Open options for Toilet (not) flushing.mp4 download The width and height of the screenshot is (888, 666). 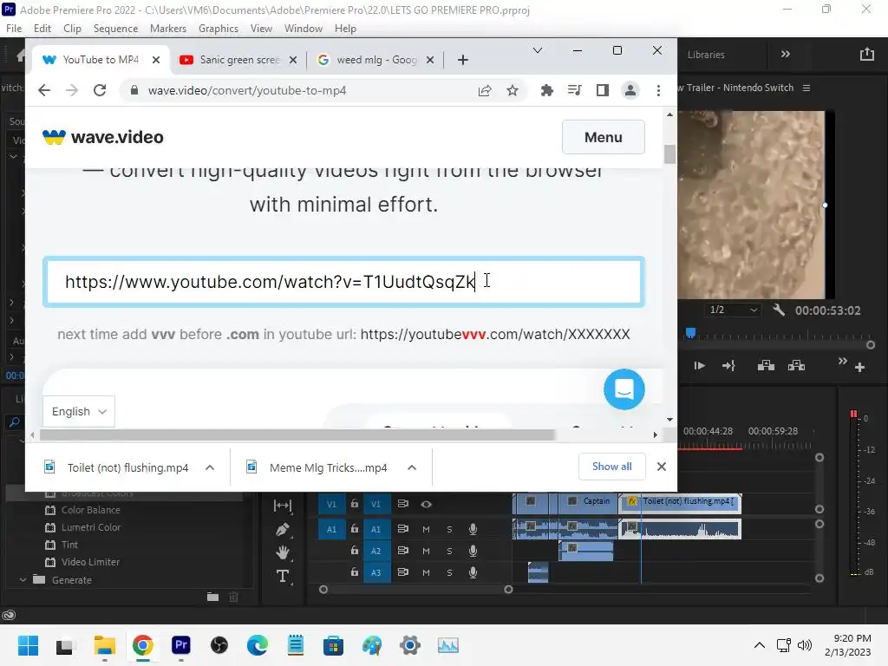pyautogui.click(x=210, y=467)
